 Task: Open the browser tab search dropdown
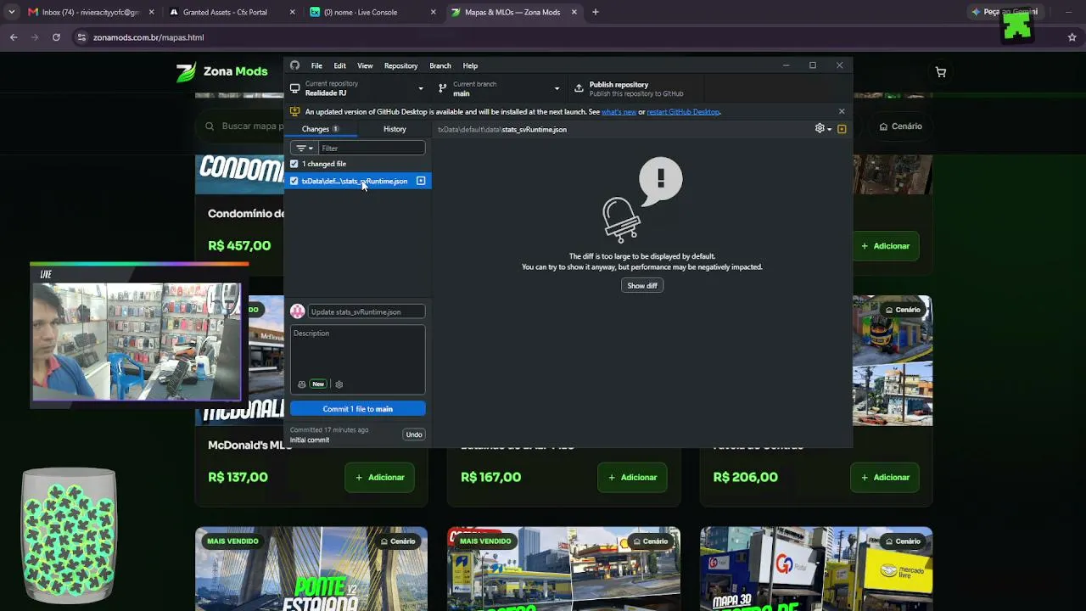pyautogui.click(x=11, y=13)
